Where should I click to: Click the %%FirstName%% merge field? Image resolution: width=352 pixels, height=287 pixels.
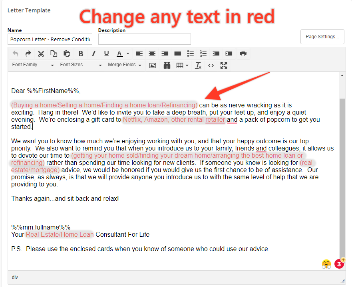(53, 91)
